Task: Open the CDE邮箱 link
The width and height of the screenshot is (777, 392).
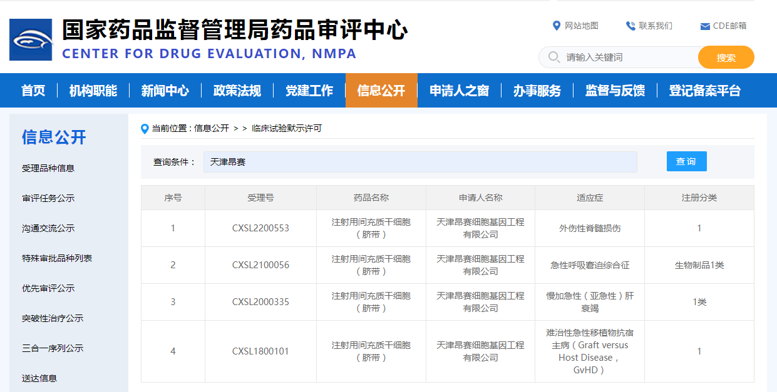Action: (x=729, y=26)
